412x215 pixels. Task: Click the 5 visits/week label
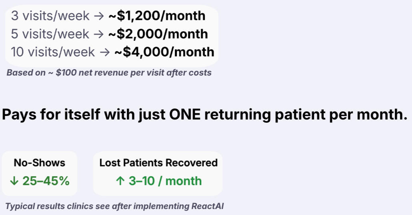click(50, 34)
